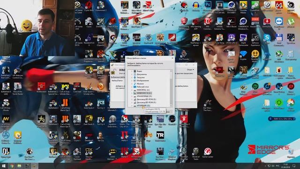Viewport: 300px width, 169px height.
Task: Expand the Видео tree node
Action: pyautogui.click(x=132, y=71)
